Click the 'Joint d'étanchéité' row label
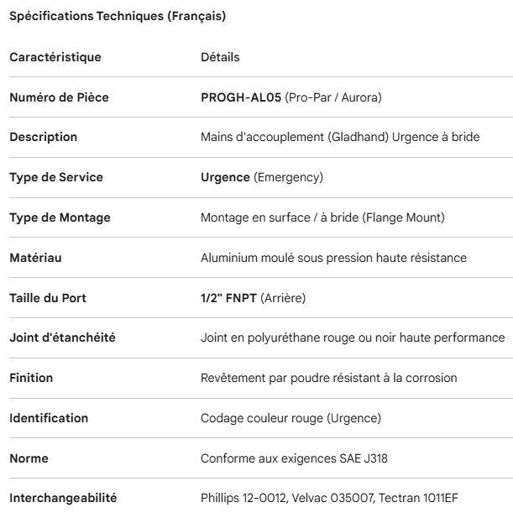This screenshot has height=518, width=513. click(62, 337)
